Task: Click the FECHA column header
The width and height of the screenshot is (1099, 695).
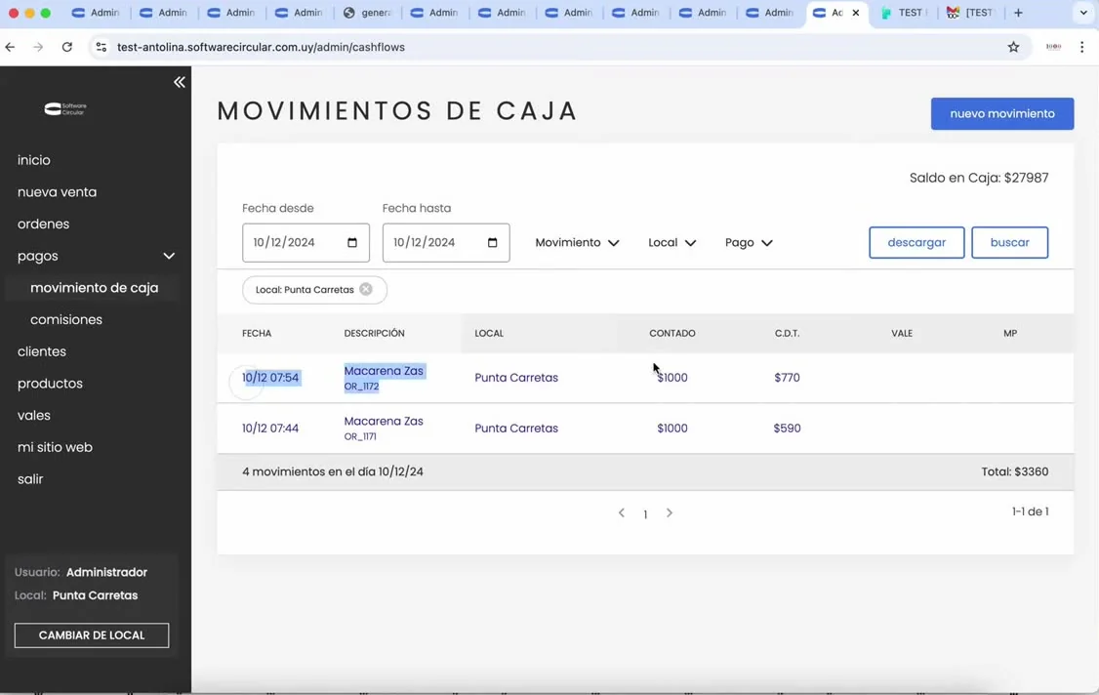Action: (x=257, y=333)
